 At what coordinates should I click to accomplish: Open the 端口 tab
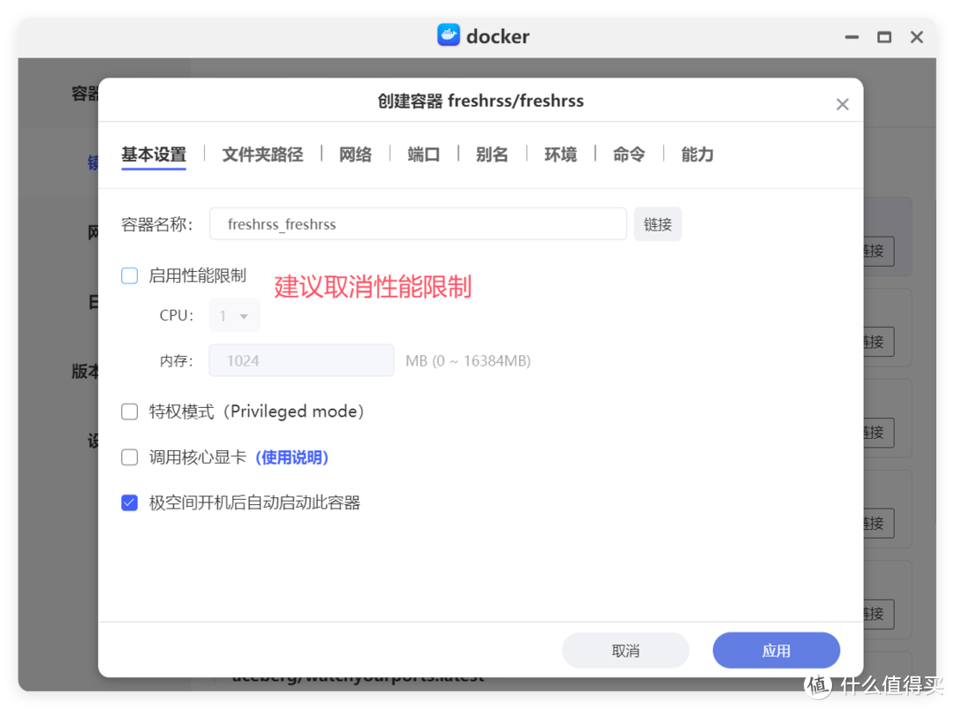click(x=424, y=154)
